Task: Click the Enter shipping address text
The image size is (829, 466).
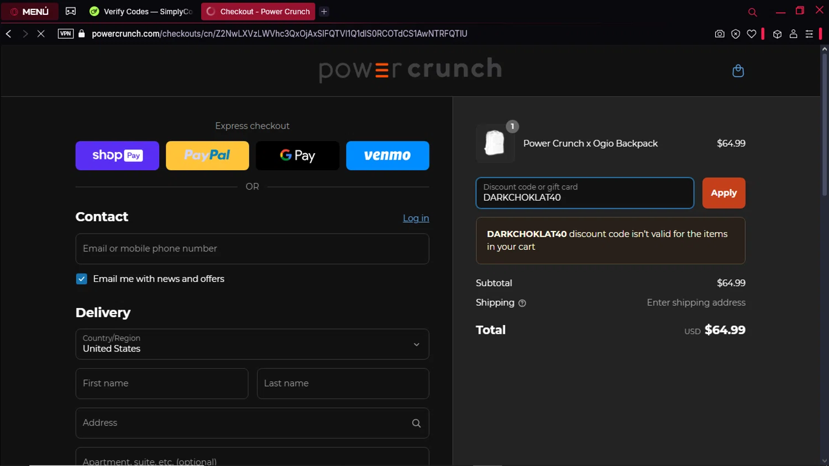Action: click(696, 303)
